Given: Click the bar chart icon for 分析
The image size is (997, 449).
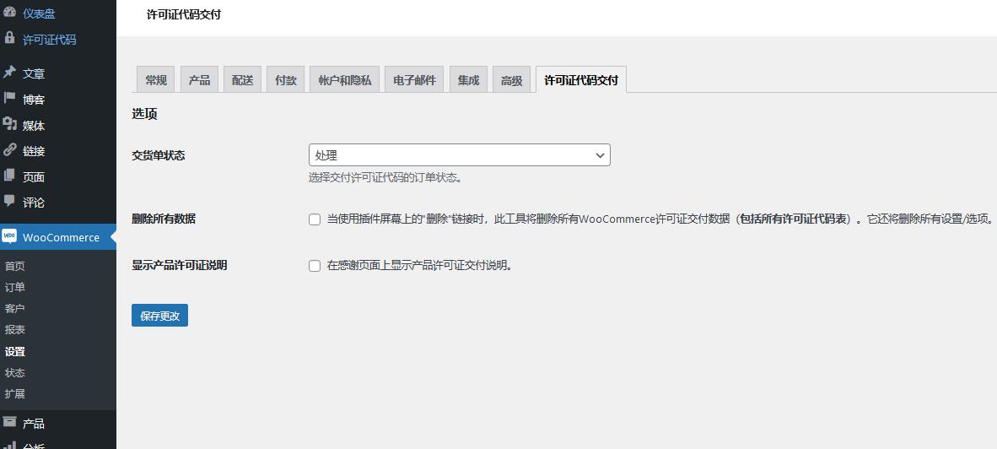Looking at the screenshot, I should pos(9,445).
